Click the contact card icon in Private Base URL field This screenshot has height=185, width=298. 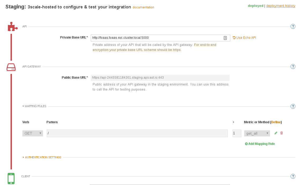(225, 38)
